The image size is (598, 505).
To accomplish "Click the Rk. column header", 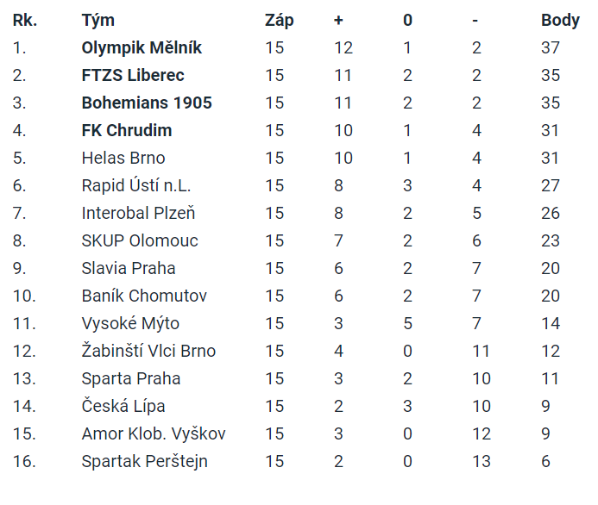I will [x=25, y=21].
